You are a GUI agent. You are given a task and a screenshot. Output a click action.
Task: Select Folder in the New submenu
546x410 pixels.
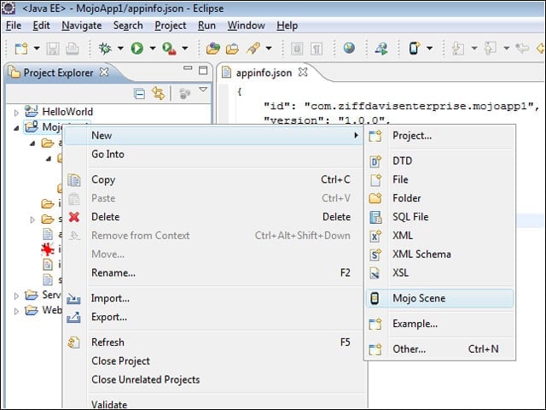(x=440, y=198)
